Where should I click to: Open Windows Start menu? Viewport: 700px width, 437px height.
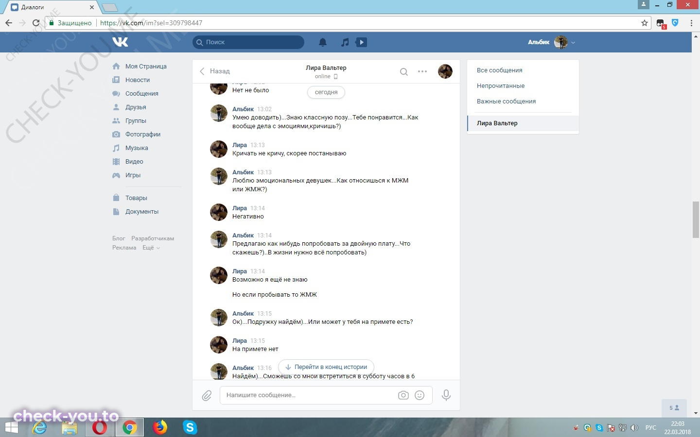(x=11, y=427)
